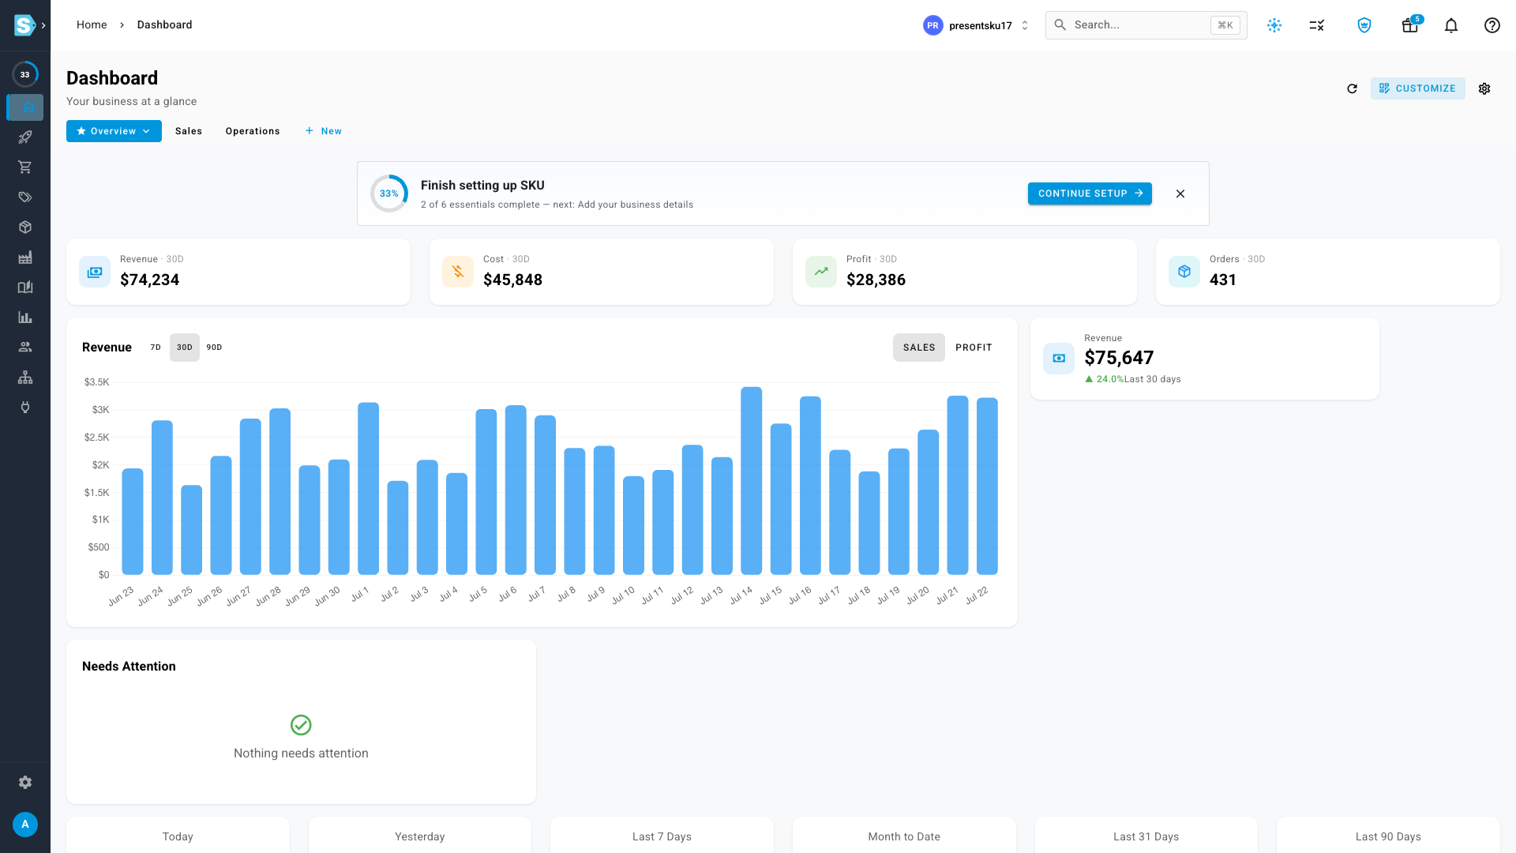Click the blue sparkle AI assistant icon
The image size is (1516, 853).
[x=1274, y=25]
